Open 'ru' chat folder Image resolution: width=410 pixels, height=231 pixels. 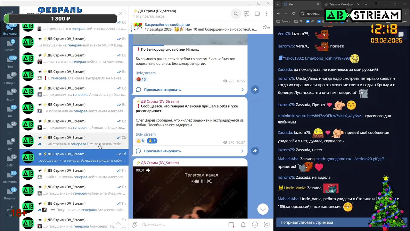point(10,128)
